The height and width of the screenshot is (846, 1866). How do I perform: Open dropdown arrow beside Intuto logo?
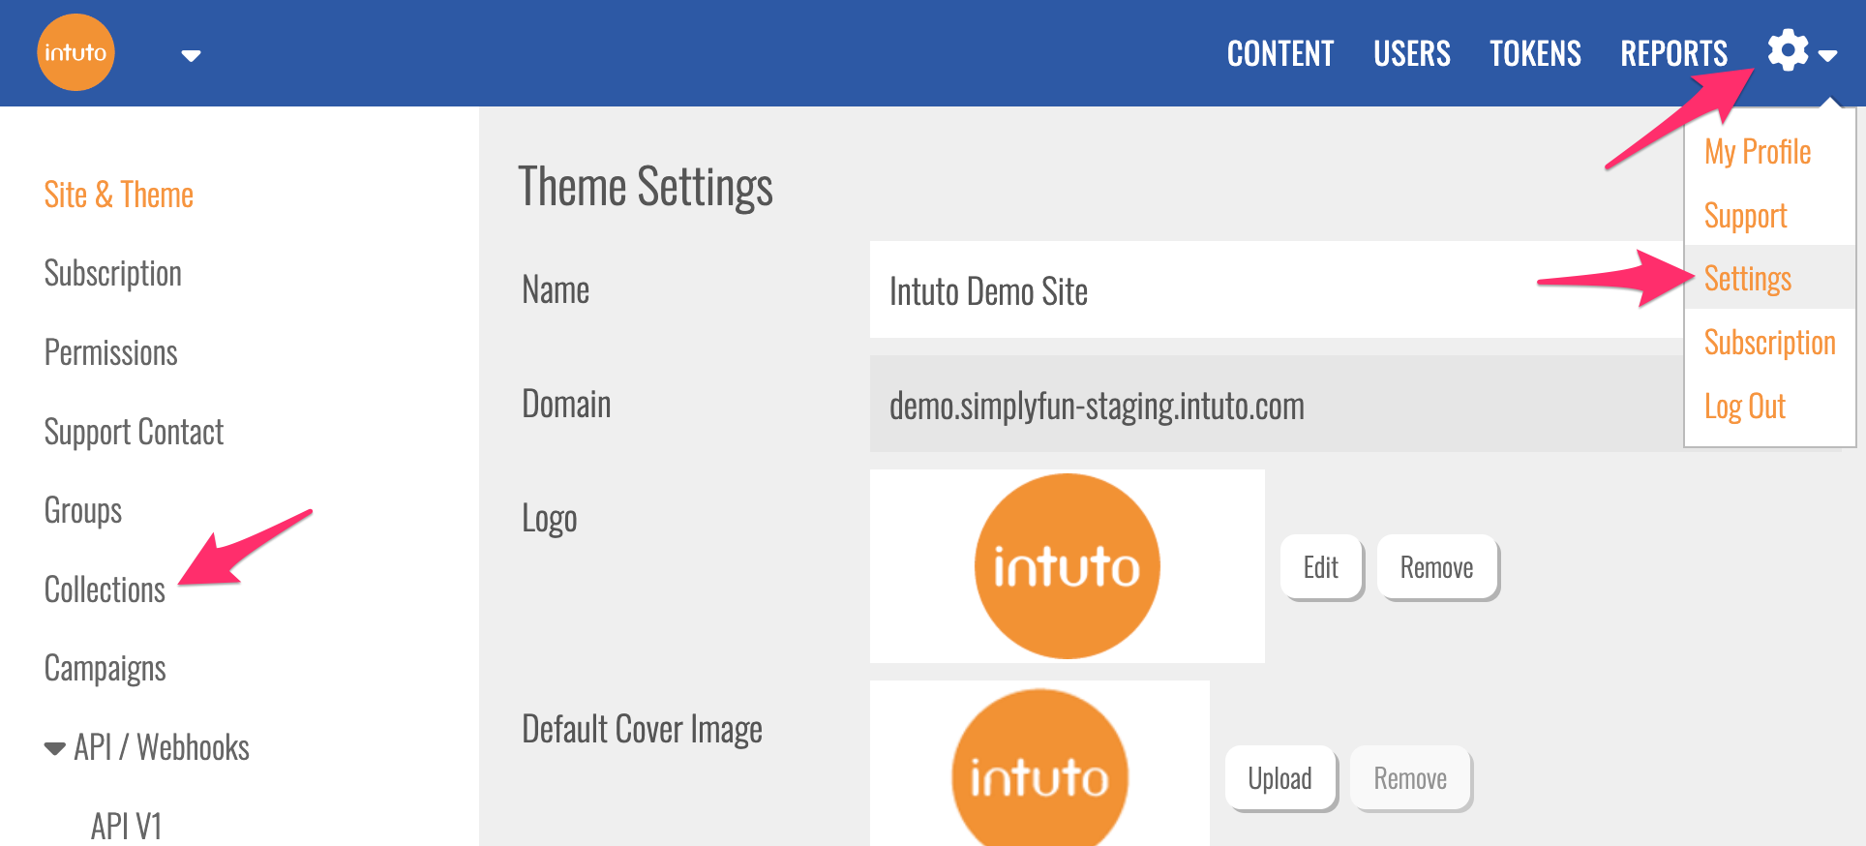click(191, 56)
